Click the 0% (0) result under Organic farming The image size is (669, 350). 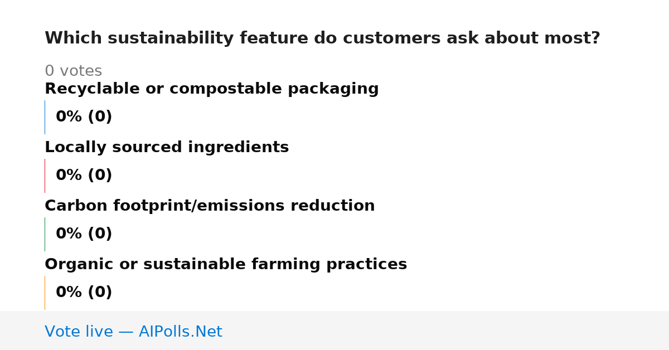[x=84, y=293]
